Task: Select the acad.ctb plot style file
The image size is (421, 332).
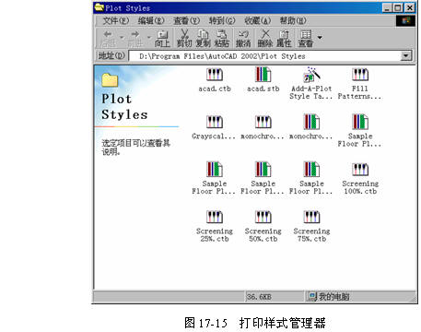Action: 215,80
